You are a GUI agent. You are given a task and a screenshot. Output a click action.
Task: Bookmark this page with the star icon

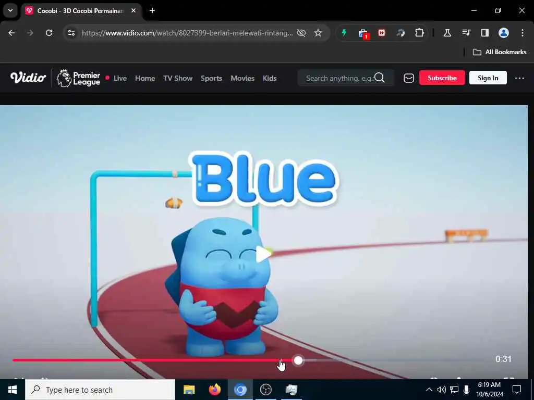(318, 33)
